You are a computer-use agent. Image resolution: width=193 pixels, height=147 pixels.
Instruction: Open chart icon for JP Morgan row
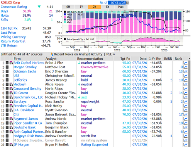(x=185, y=145)
